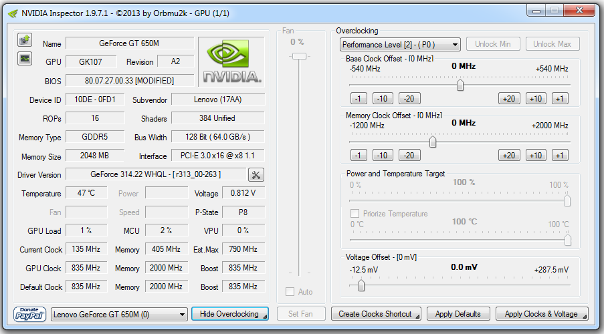Click Memory Clock Offset -20 button
604x334 pixels.
click(409, 156)
